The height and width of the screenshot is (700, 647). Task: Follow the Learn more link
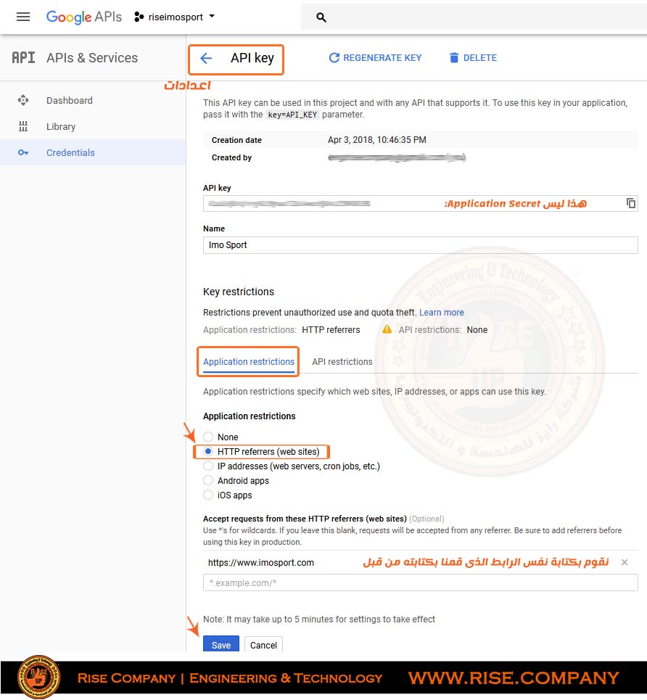click(x=441, y=313)
